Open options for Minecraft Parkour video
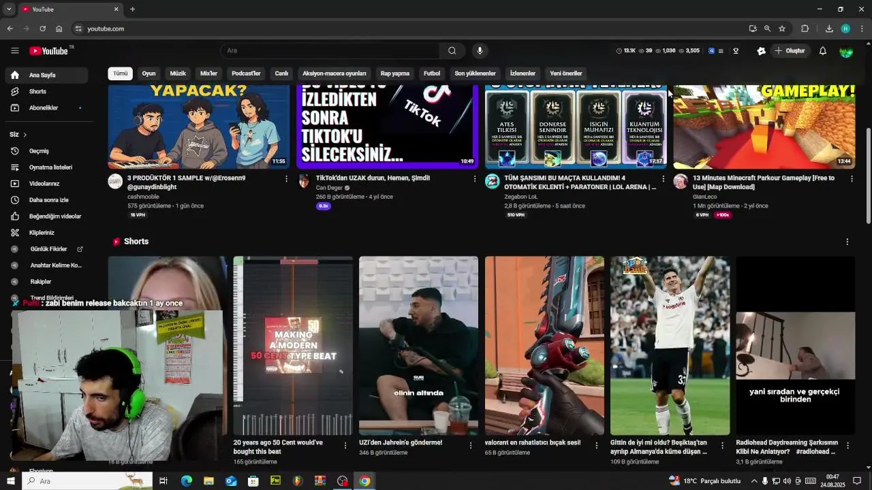The height and width of the screenshot is (490, 872). [x=852, y=178]
